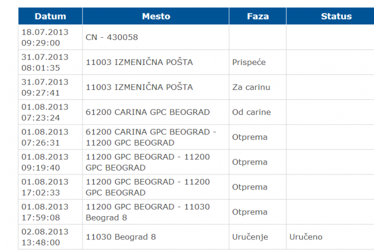Image resolution: width=374 pixels, height=250 pixels.
Task: Click the Mesto column header
Action: tap(156, 16)
